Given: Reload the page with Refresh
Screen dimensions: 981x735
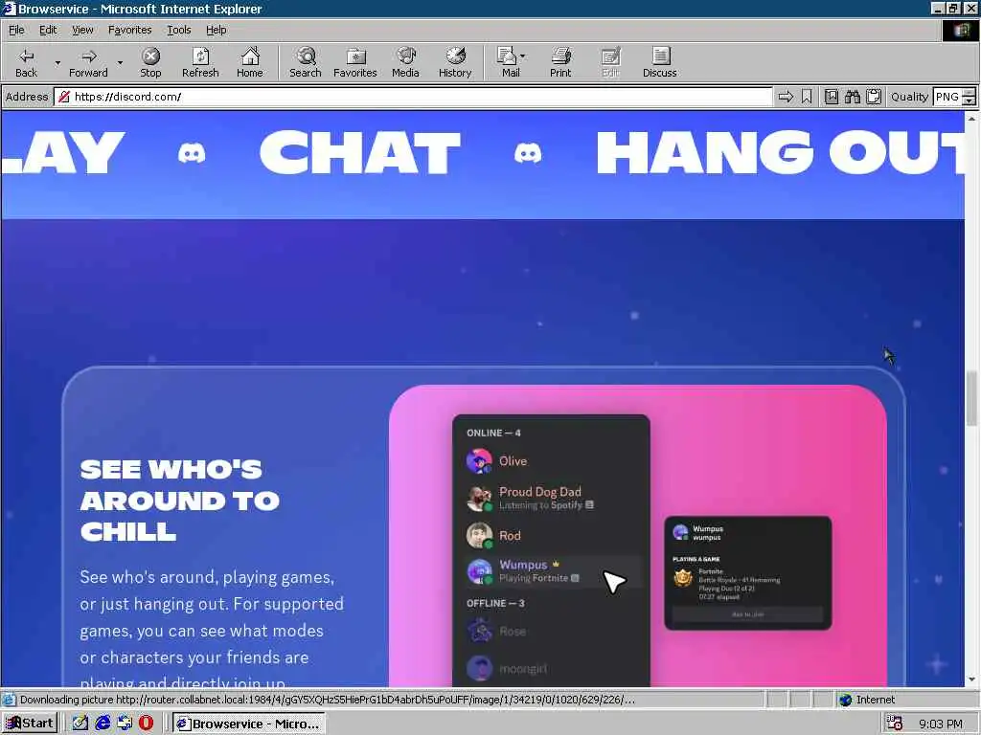Looking at the screenshot, I should point(200,62).
